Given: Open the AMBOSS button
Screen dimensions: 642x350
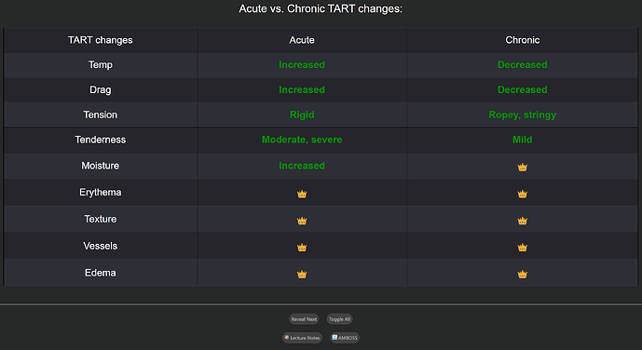Looking at the screenshot, I should coord(345,338).
